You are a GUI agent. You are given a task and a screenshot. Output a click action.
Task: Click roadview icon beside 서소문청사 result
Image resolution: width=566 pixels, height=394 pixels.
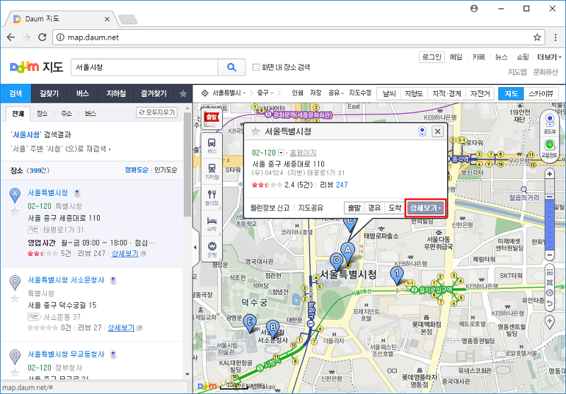(x=113, y=280)
